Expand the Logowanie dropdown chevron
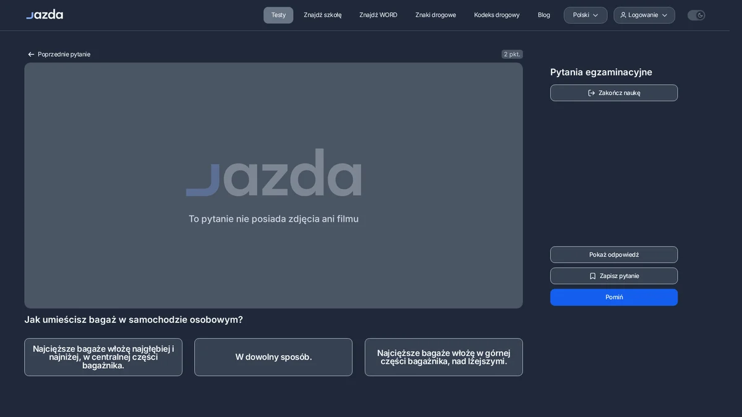742x417 pixels. (x=665, y=15)
